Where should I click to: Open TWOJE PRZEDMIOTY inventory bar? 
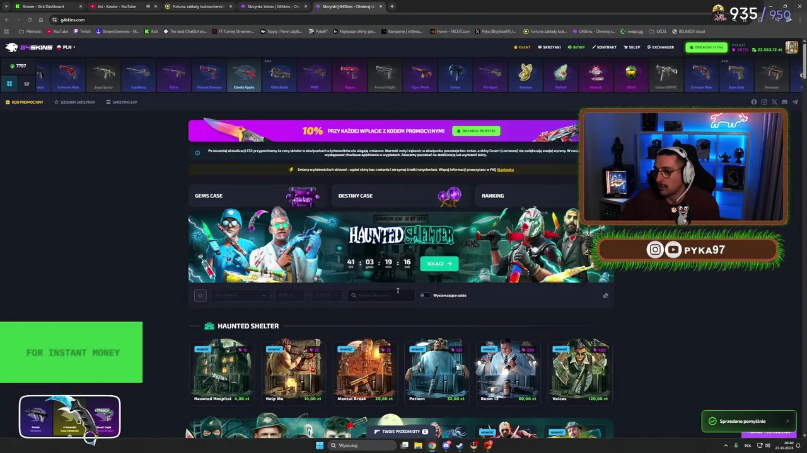coord(401,432)
